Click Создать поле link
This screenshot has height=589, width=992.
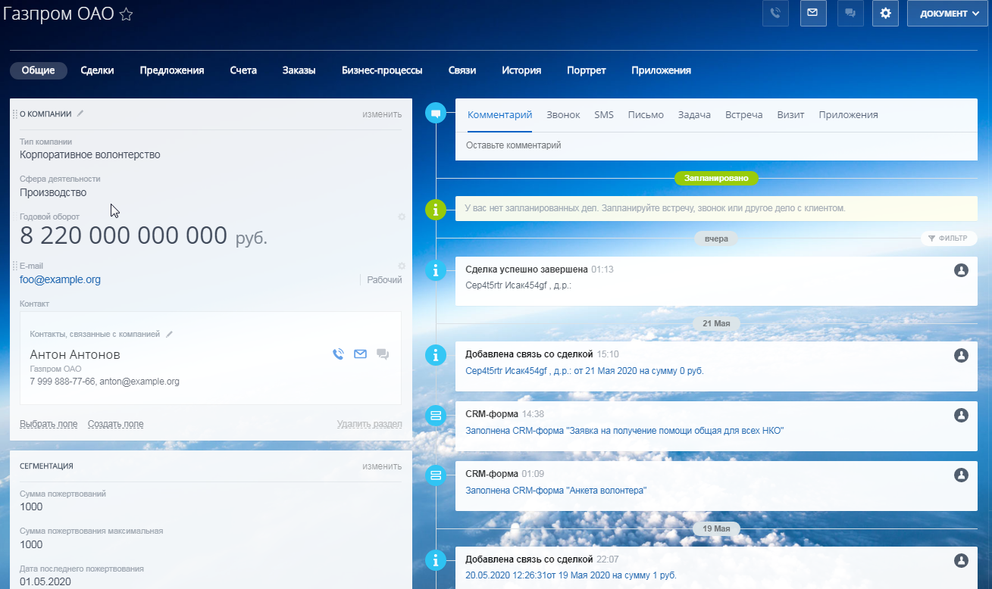click(115, 424)
